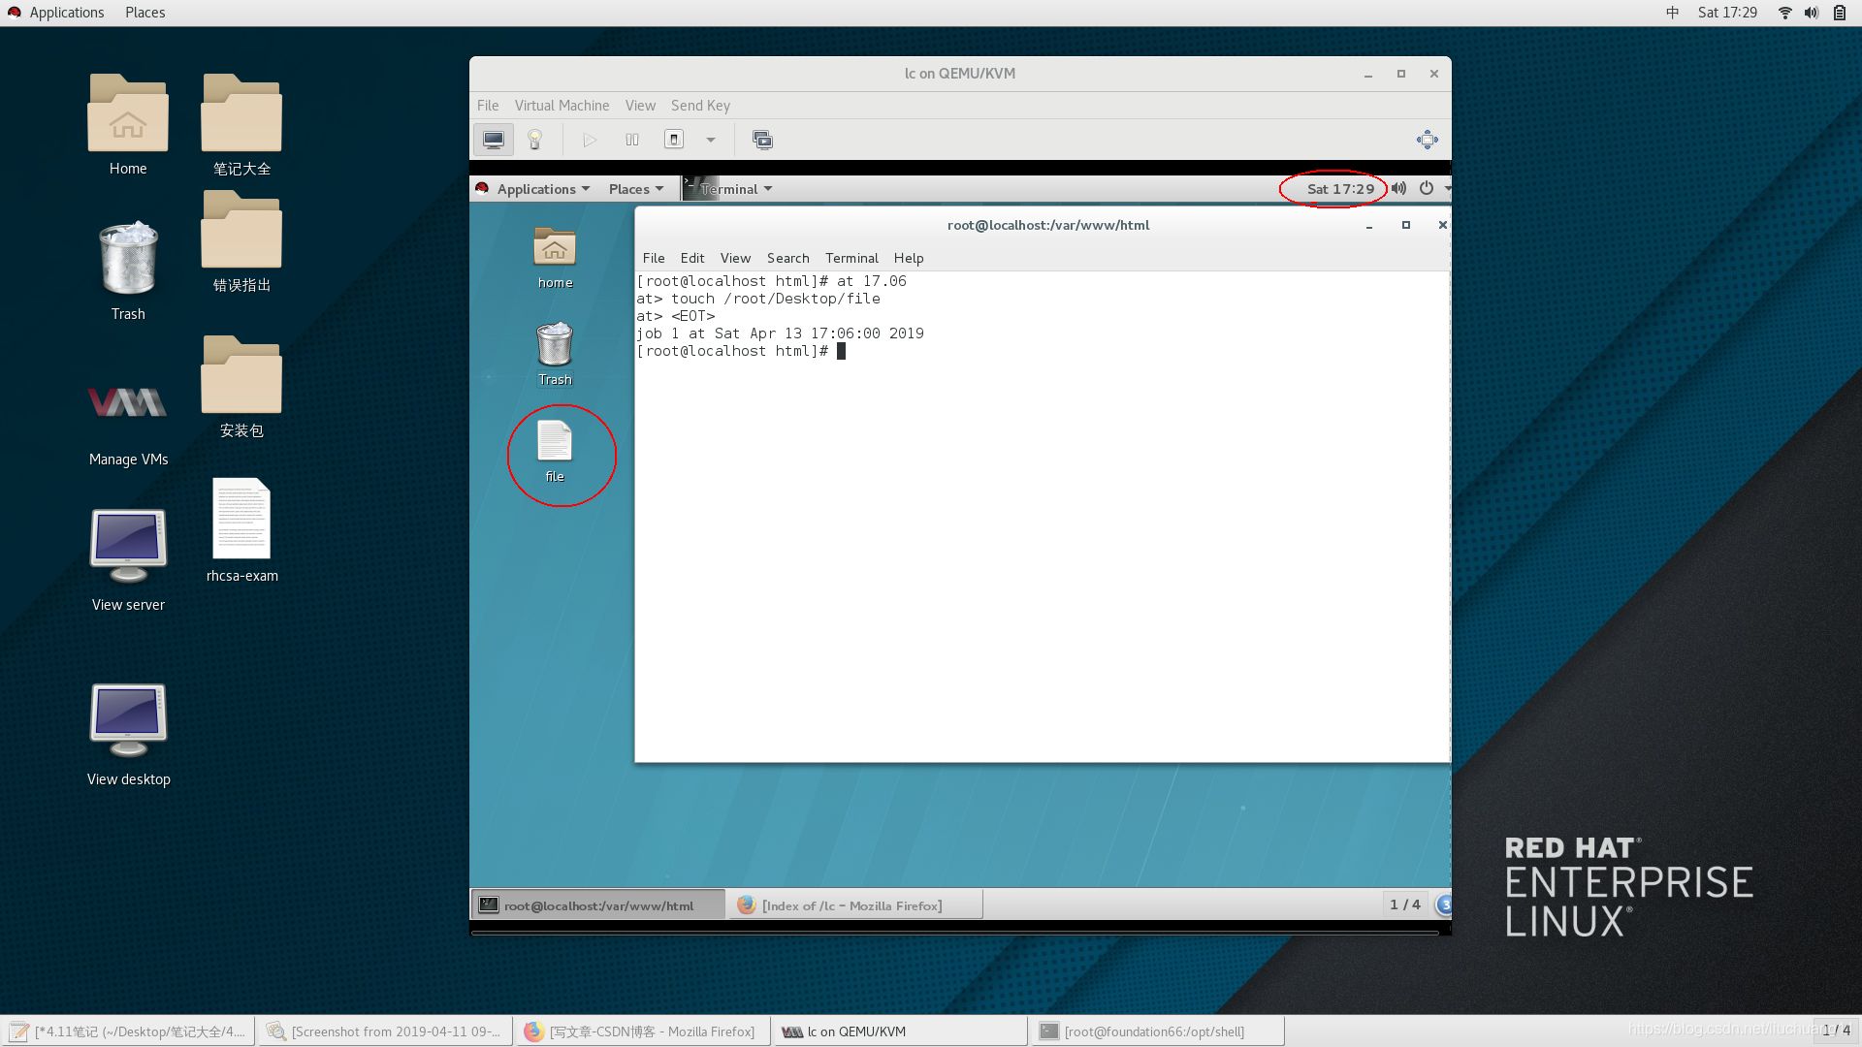
Task: Show the graphical console view
Action: 493,140
